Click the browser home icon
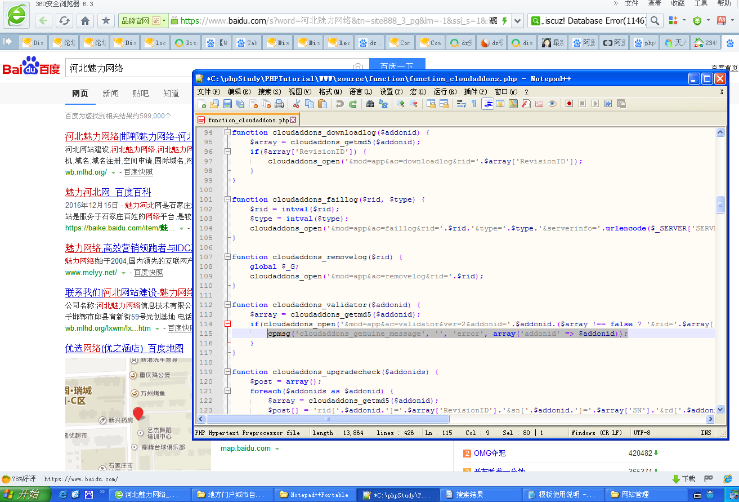Viewport: 739px width, 502px height. point(85,21)
